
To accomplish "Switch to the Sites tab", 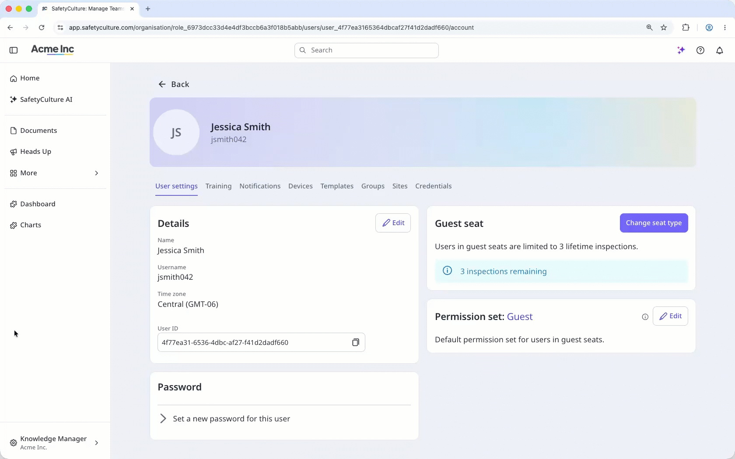I will (x=400, y=186).
